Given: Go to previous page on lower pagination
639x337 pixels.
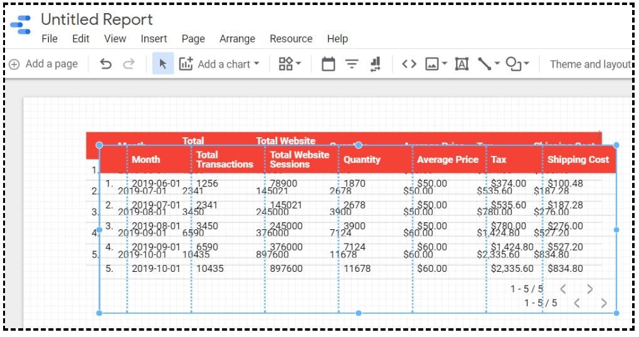Looking at the screenshot, I should click(577, 303).
